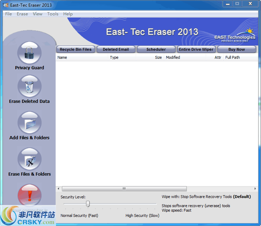261x226 pixels.
Task: Click the Erase Deleted Data label
Action: (29, 101)
